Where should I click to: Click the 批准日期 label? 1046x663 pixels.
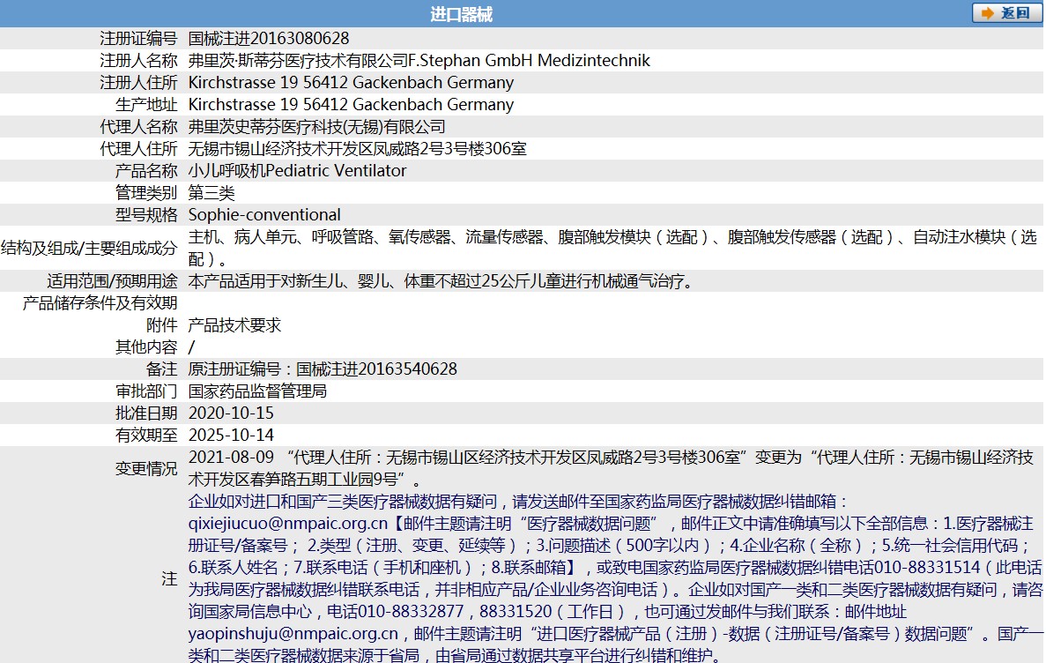(147, 413)
